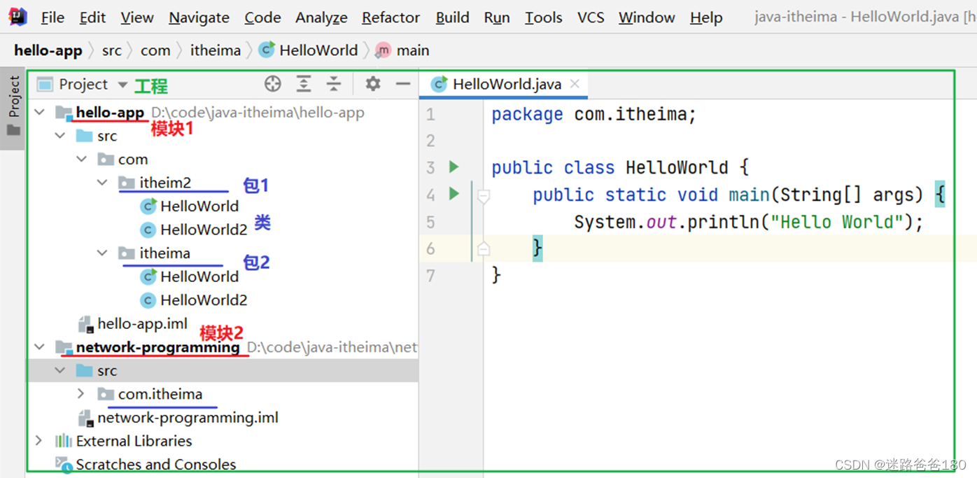Click Scratches and Consoles icon
The image size is (977, 478).
(x=64, y=464)
